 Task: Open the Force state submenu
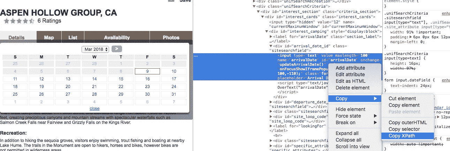(x=355, y=116)
